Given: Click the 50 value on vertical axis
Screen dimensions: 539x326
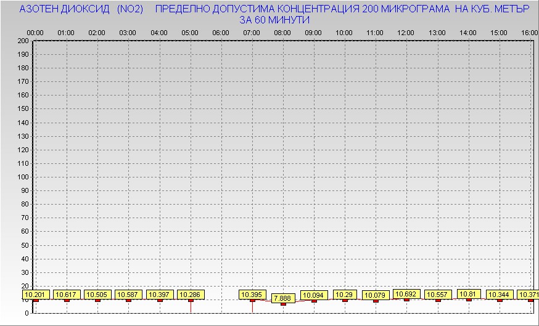Looking at the screenshot, I should pos(25,245).
